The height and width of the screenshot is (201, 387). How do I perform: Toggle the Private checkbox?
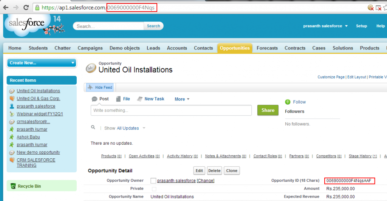point(154,189)
